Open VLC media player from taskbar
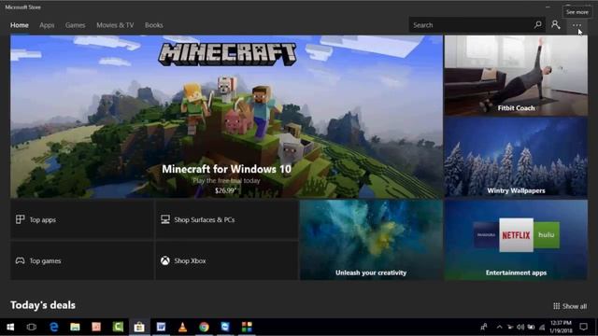 pyautogui.click(x=183, y=327)
